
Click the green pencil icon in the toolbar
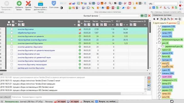click(x=93, y=8)
